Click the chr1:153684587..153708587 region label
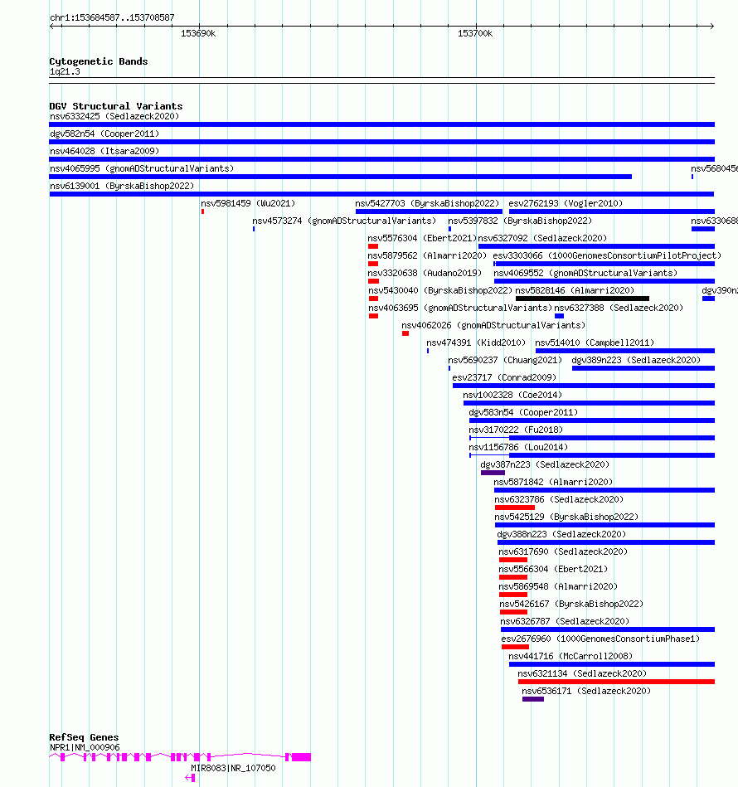This screenshot has height=787, width=738. tap(113, 18)
